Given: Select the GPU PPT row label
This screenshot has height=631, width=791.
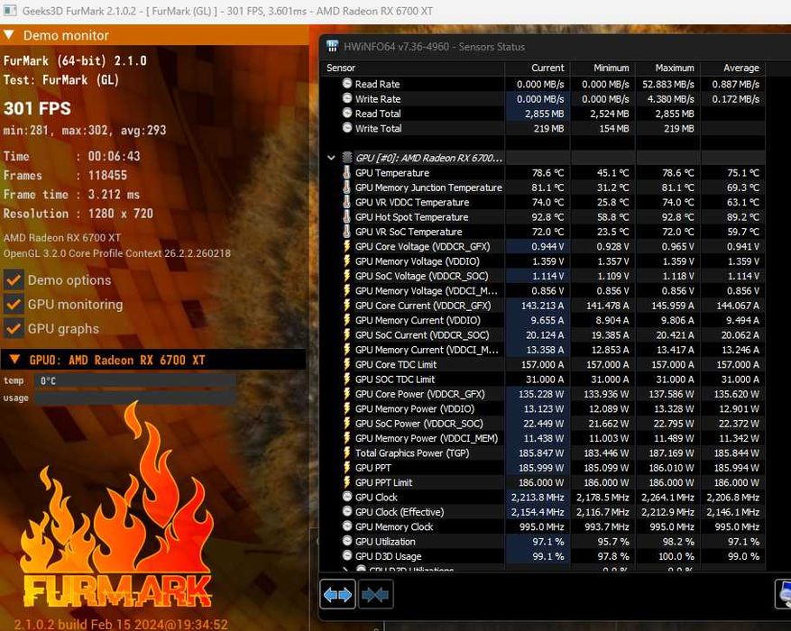Looking at the screenshot, I should point(373,468).
